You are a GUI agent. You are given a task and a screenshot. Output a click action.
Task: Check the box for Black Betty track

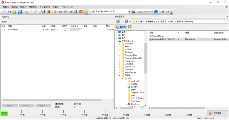point(65,30)
